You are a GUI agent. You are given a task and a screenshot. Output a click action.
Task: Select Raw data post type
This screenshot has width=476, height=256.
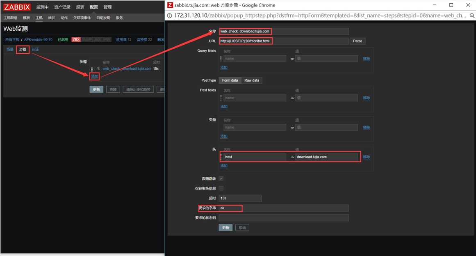[252, 80]
